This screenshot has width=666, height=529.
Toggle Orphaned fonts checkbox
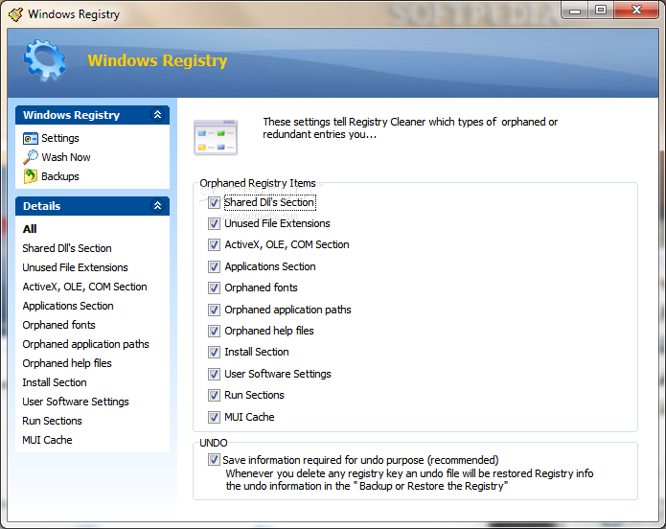click(x=214, y=288)
